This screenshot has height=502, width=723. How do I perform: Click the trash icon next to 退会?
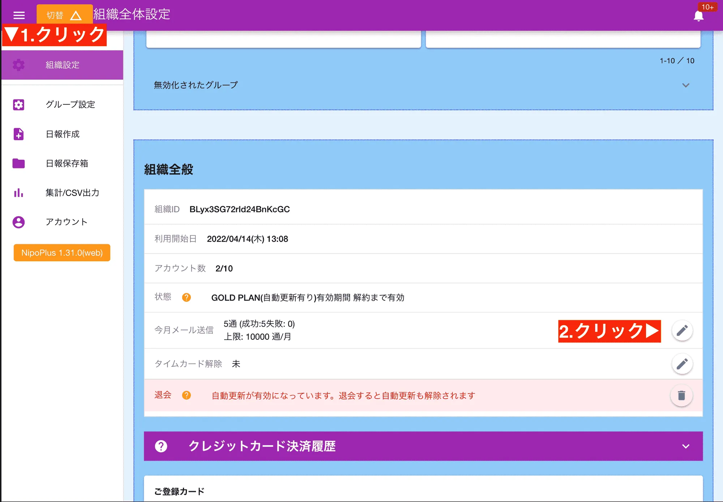tap(681, 395)
